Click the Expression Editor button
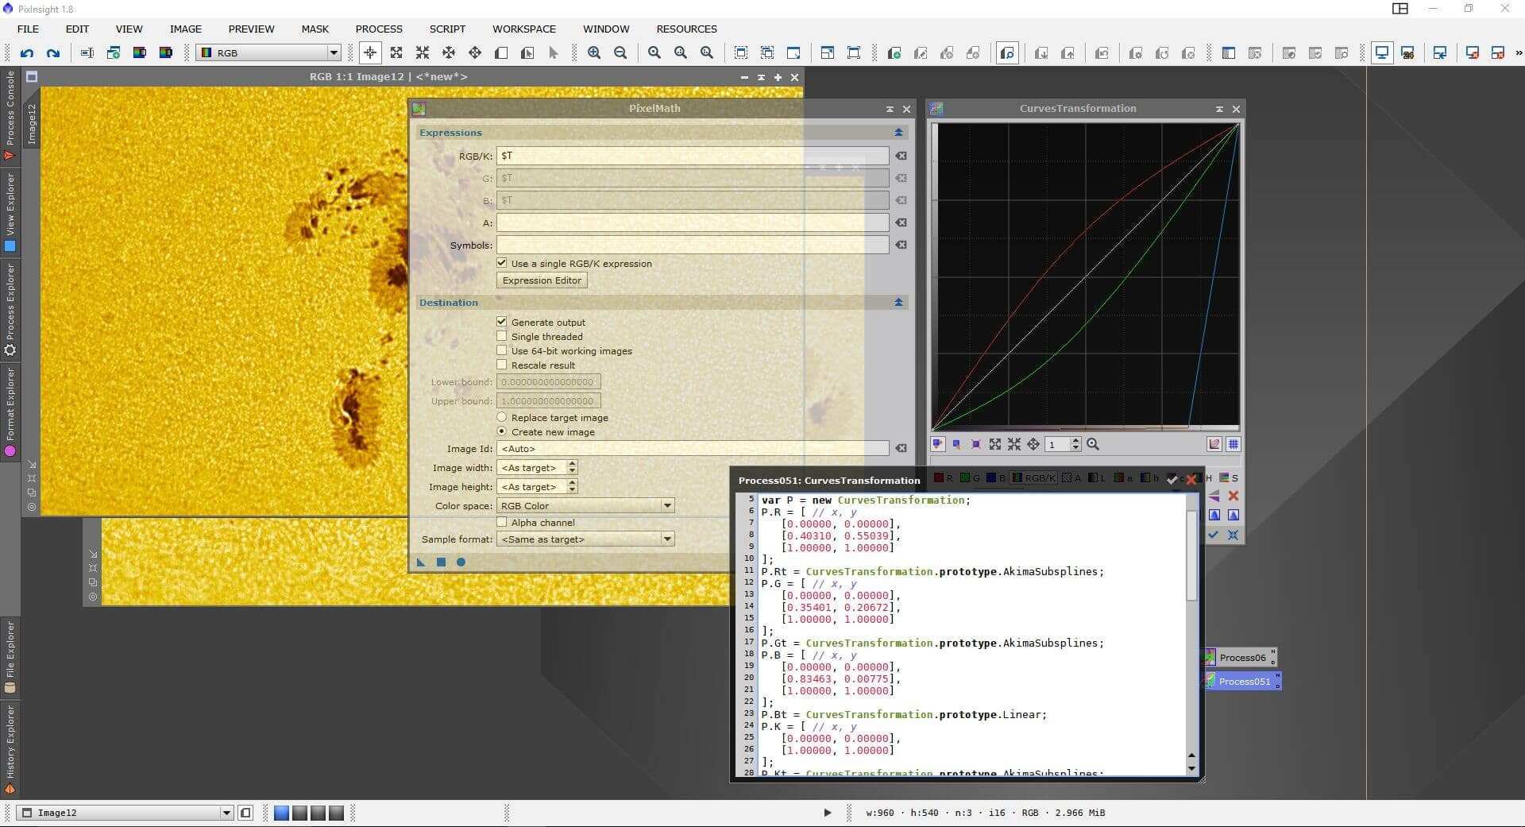 (x=541, y=280)
